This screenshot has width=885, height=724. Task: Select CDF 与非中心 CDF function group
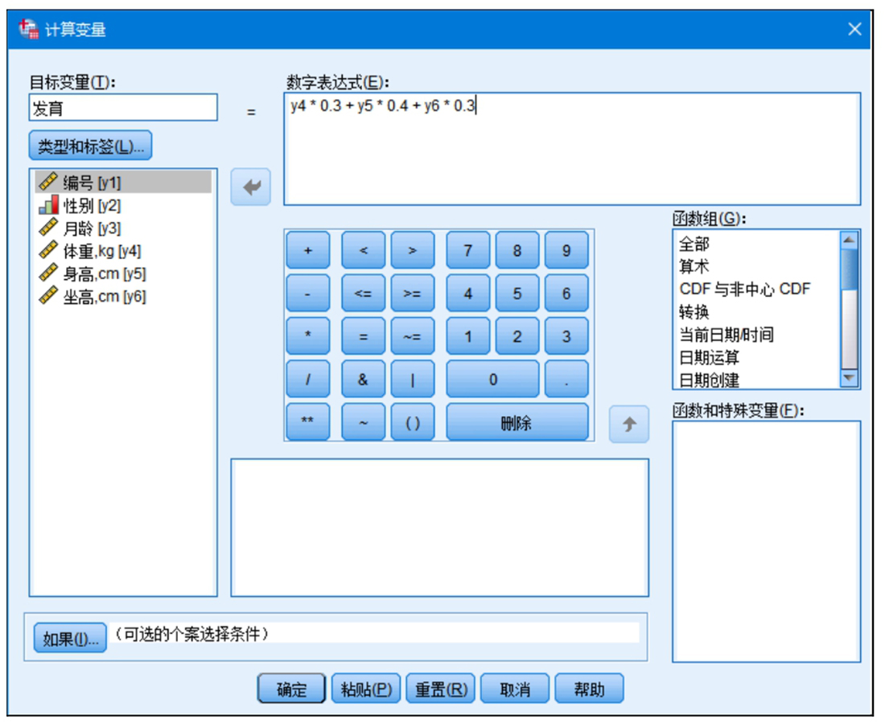(745, 289)
